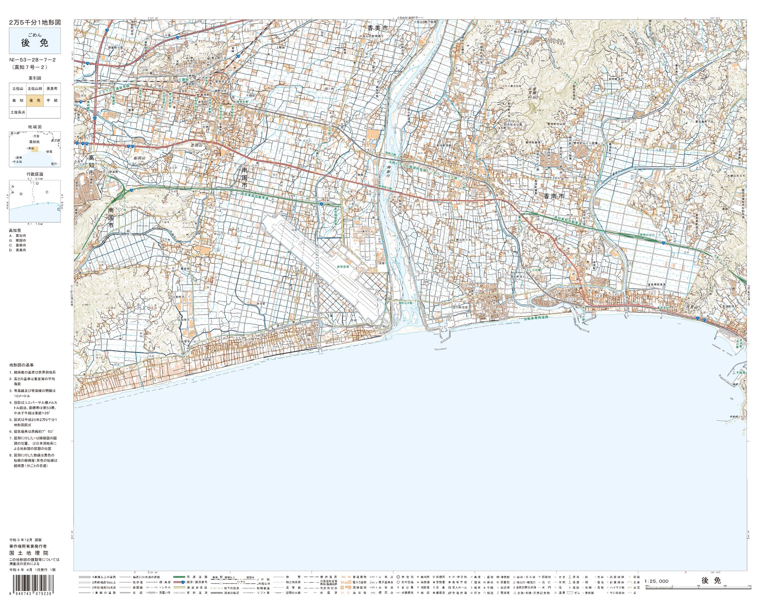Click the 行政区画 administrative division thumbnail
The image size is (764, 604).
pyautogui.click(x=35, y=200)
